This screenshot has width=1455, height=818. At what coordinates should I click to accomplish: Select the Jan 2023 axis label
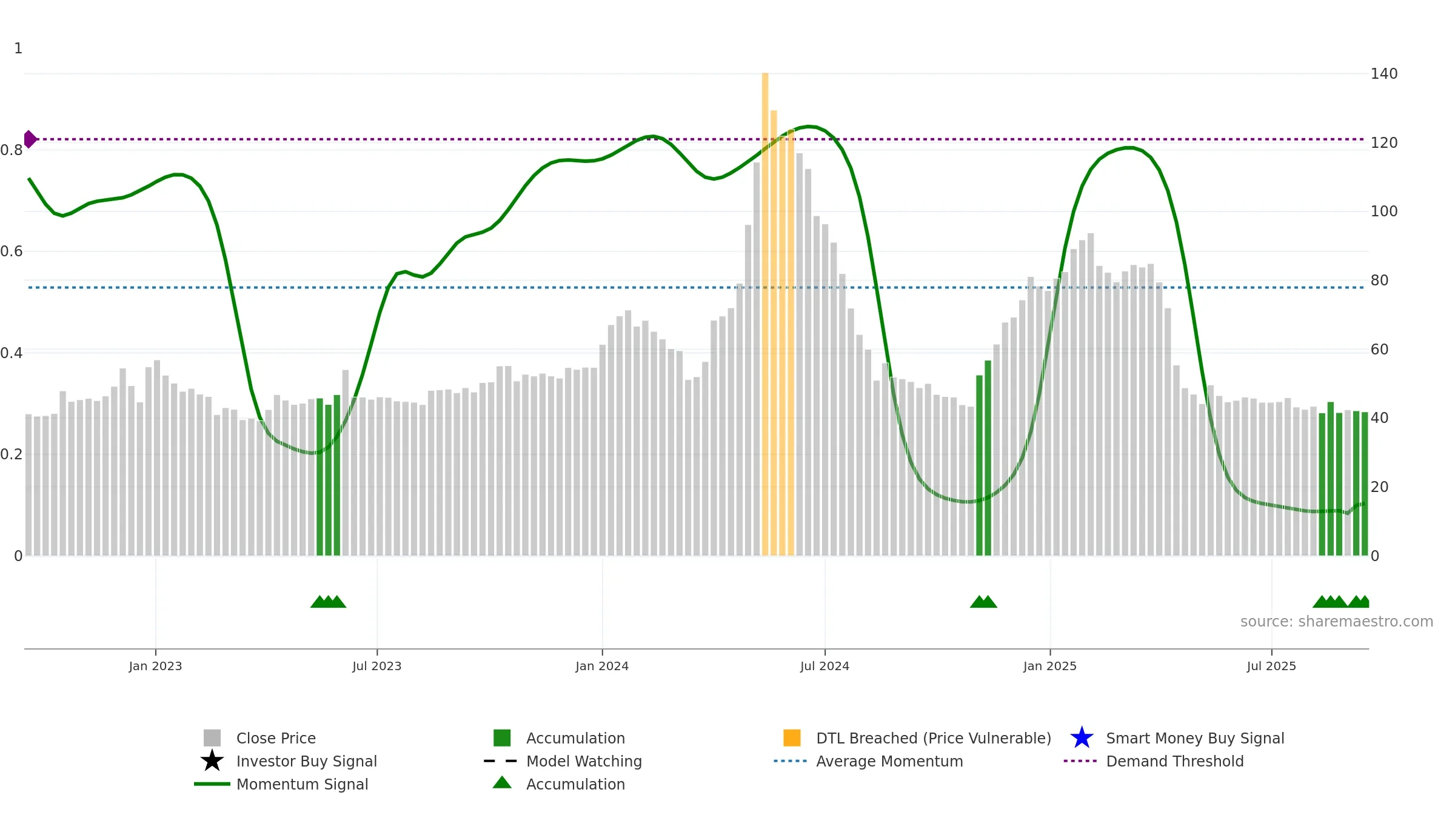pyautogui.click(x=155, y=667)
